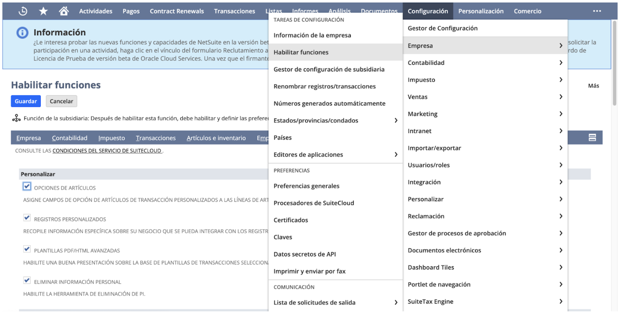Image resolution: width=621 pixels, height=316 pixels.
Task: Expand the Personalizar submenu arrow
Action: pyautogui.click(x=561, y=199)
